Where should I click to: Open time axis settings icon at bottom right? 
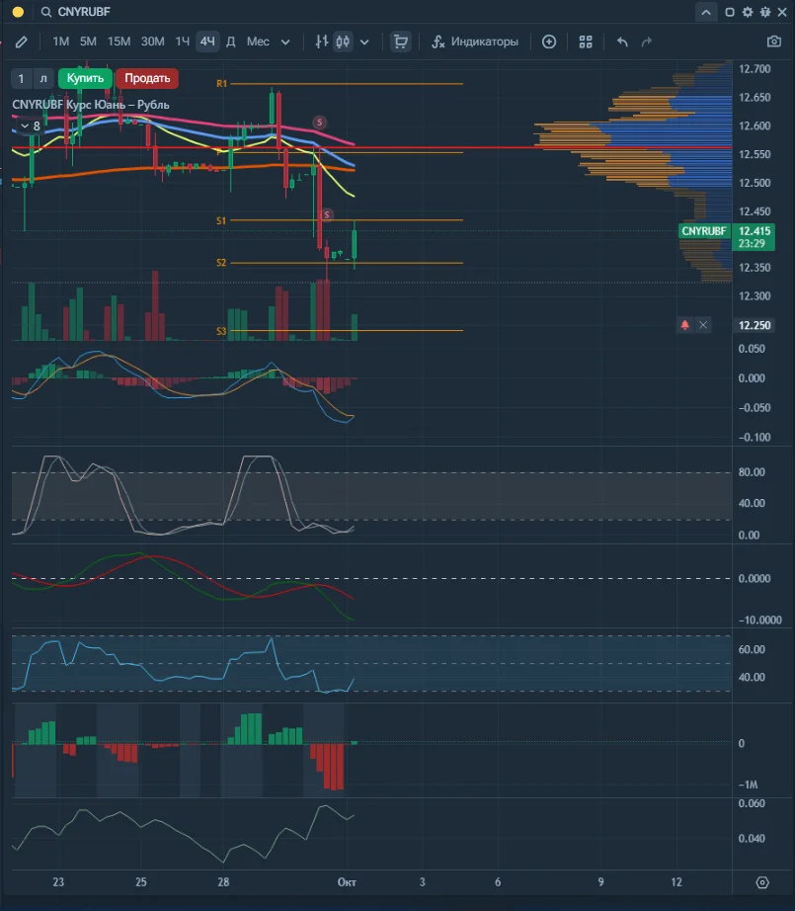pos(762,882)
